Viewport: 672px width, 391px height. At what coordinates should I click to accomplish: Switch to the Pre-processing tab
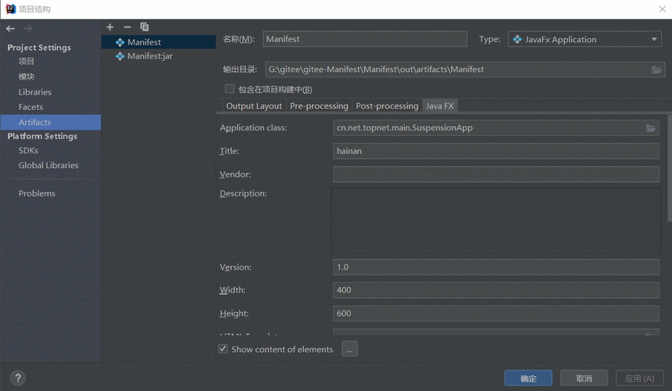tap(319, 106)
